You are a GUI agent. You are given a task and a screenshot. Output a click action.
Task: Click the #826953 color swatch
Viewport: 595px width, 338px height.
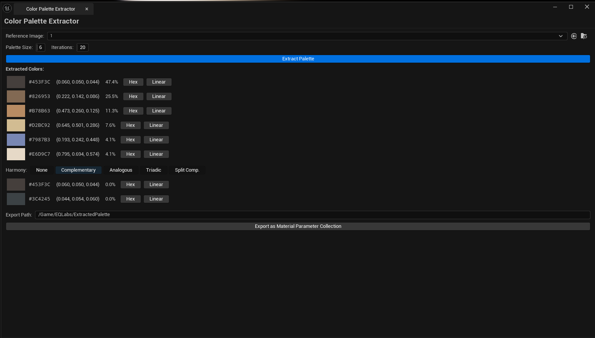tap(16, 96)
